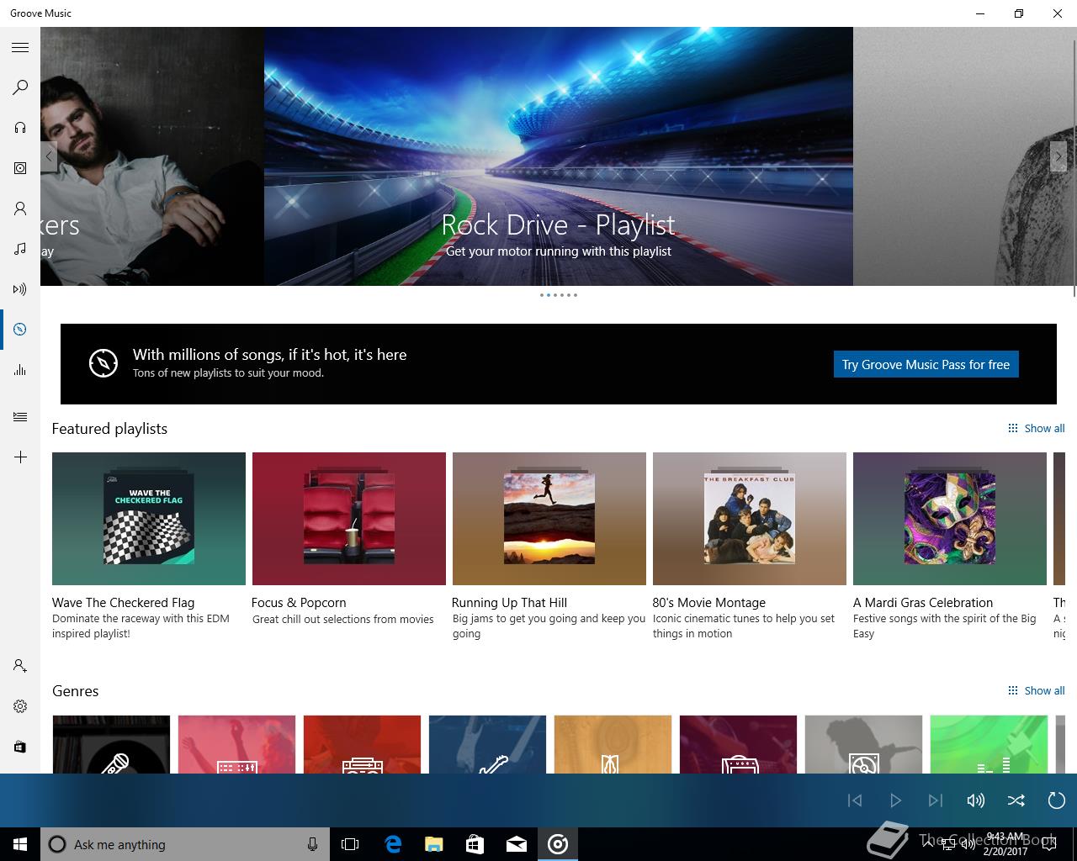Click the Cortana Ask me anything box
This screenshot has width=1077, height=861.
click(184, 844)
